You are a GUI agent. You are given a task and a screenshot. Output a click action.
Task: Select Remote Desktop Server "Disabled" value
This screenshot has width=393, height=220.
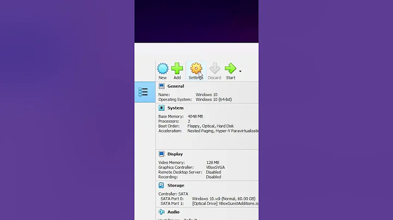click(x=213, y=172)
